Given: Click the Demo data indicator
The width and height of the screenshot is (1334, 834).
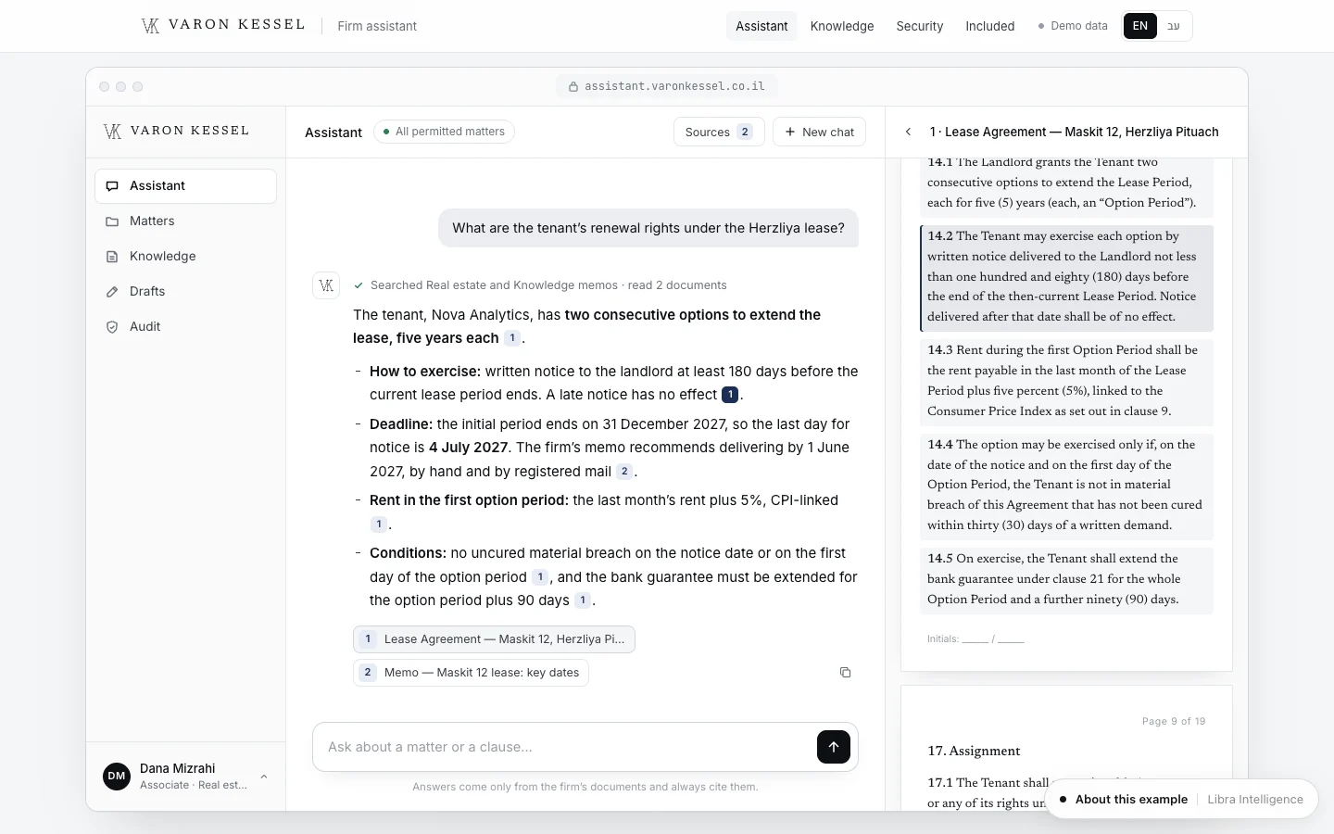Looking at the screenshot, I should (1073, 26).
